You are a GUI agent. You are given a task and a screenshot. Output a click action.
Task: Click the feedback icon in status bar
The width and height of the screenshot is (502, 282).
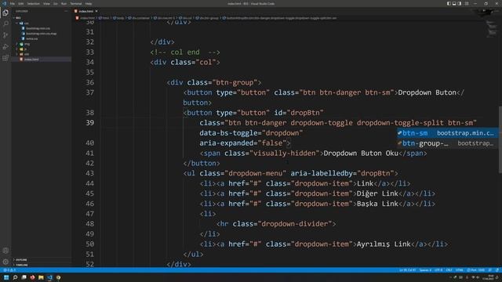tap(490, 270)
